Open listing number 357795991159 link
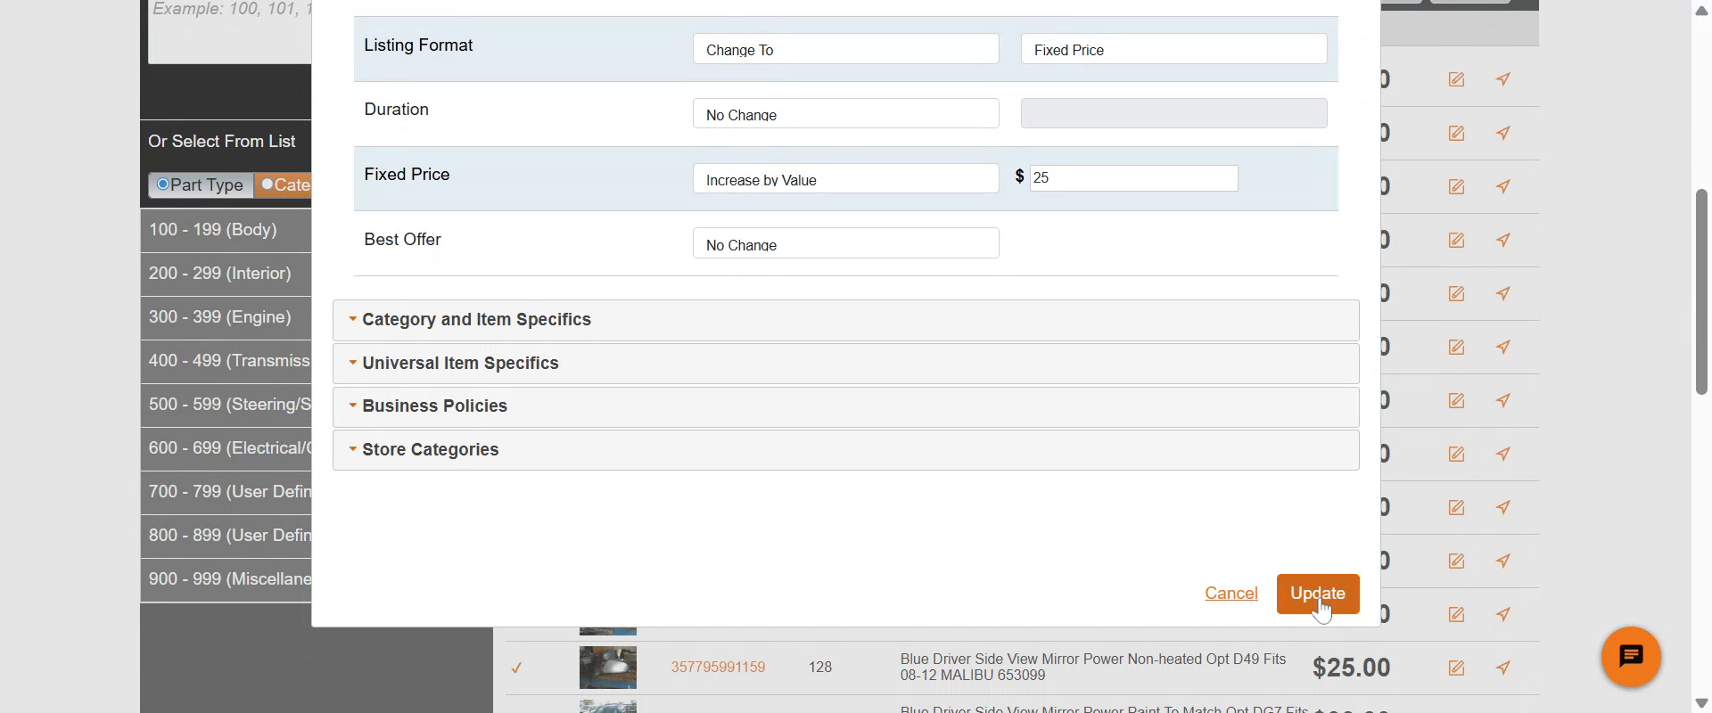Viewport: 1712px width, 713px height. coord(718,668)
